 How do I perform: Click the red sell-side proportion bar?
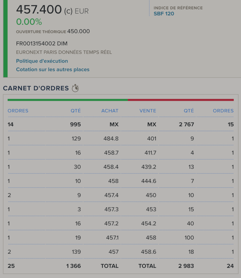[181, 100]
